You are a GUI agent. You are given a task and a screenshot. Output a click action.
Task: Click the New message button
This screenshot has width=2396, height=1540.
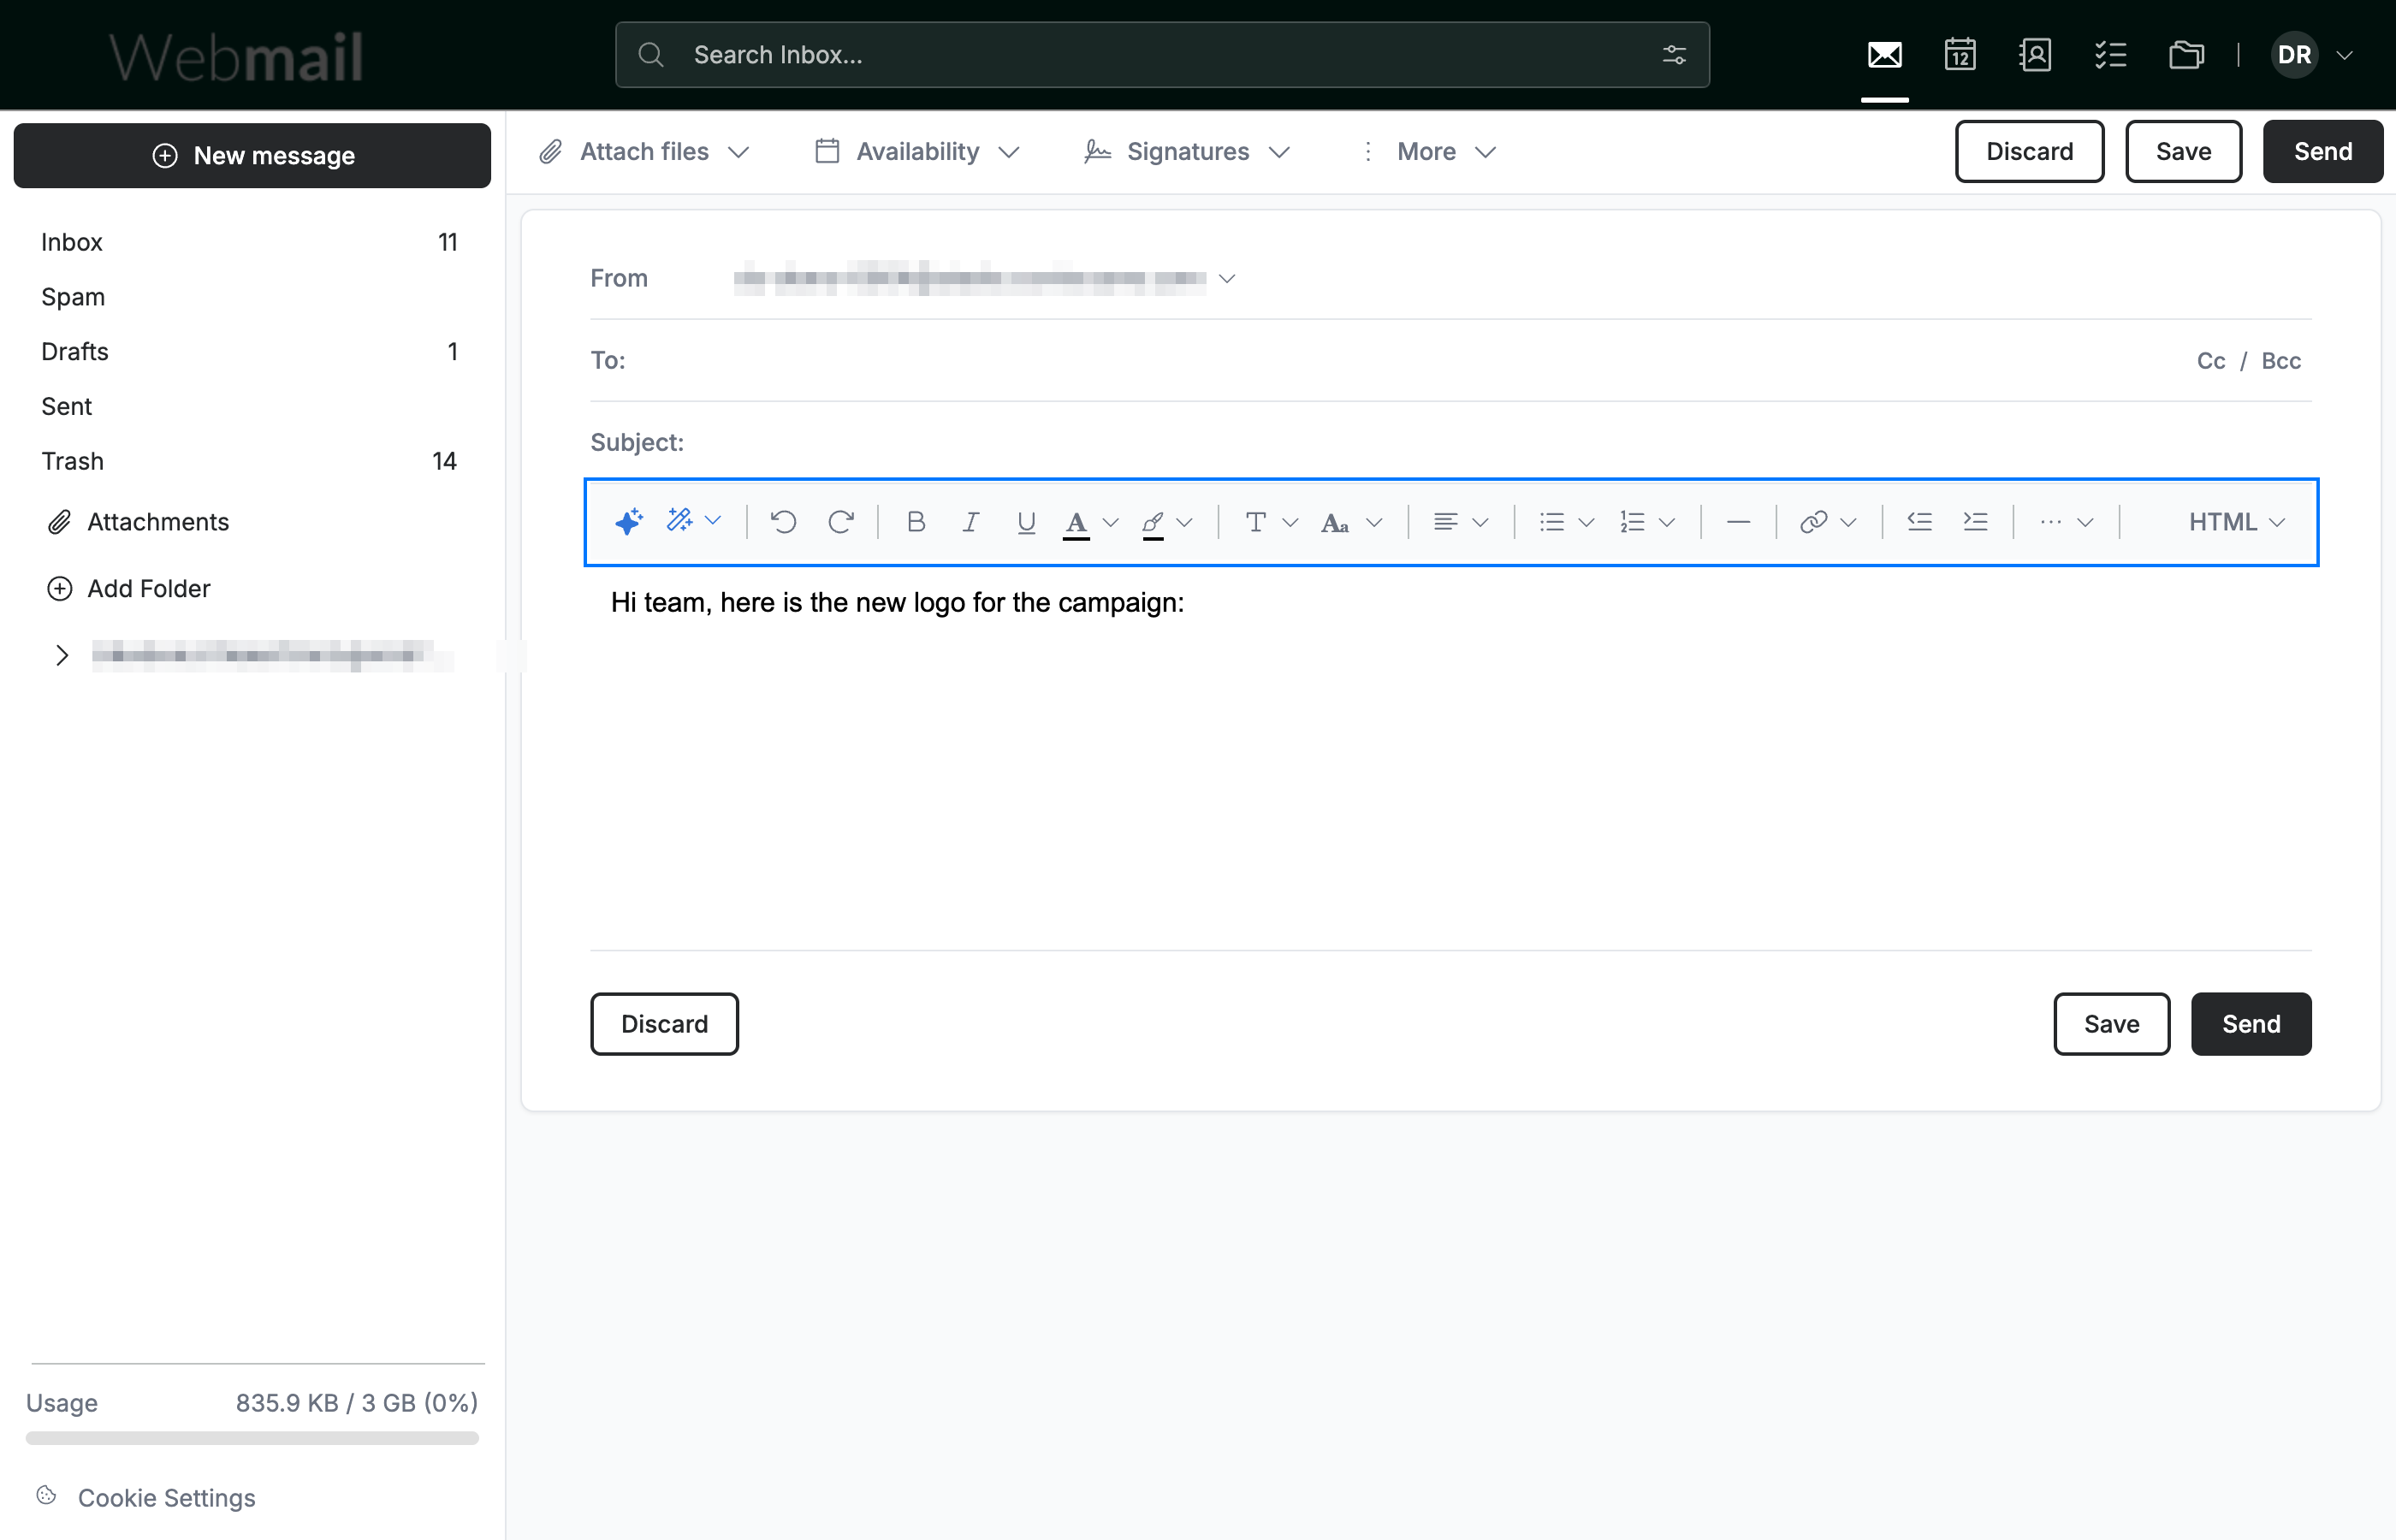click(252, 155)
